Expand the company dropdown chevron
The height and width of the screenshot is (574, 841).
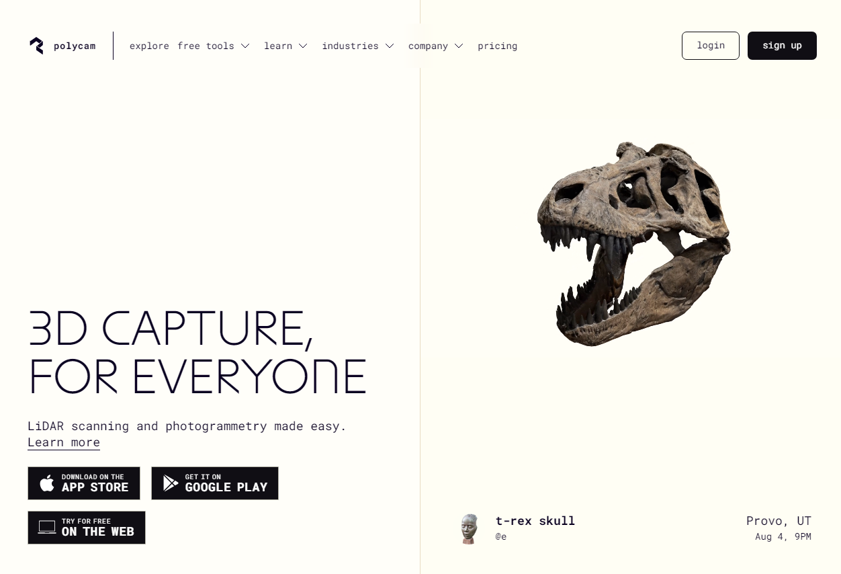(x=459, y=46)
